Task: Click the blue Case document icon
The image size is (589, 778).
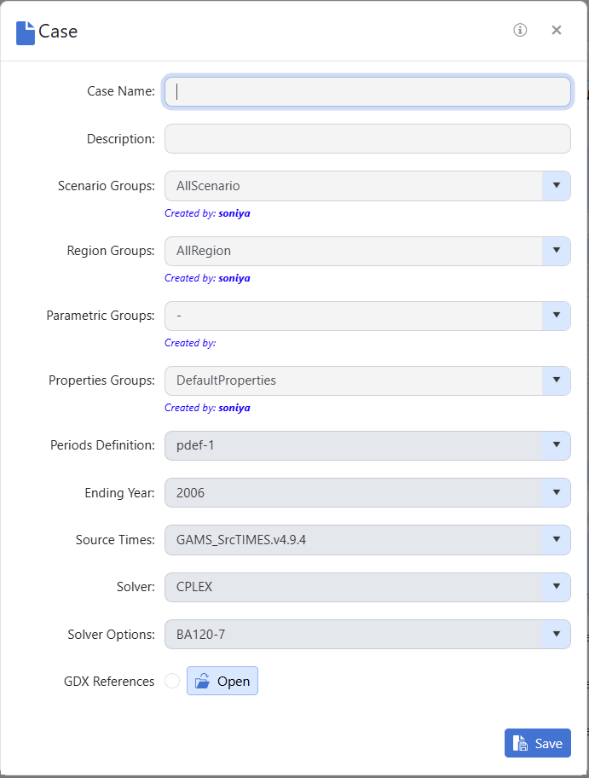Action: coord(26,33)
